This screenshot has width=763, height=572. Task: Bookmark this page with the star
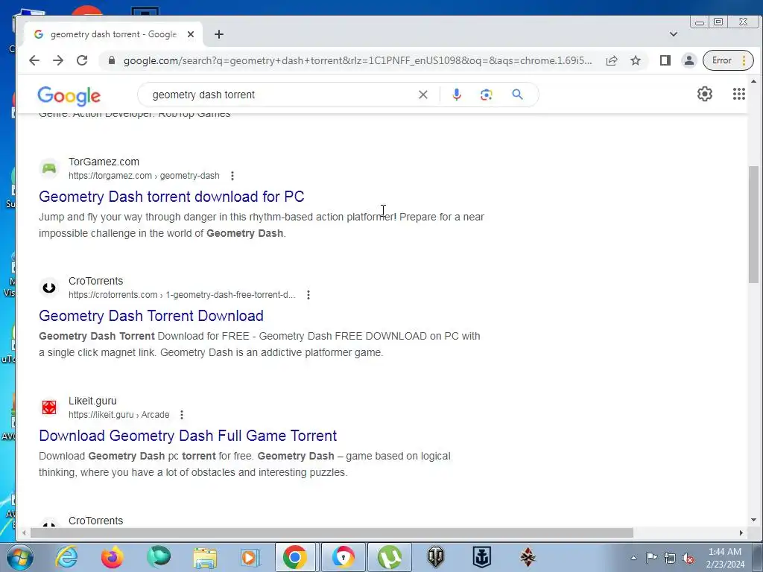pyautogui.click(x=636, y=60)
